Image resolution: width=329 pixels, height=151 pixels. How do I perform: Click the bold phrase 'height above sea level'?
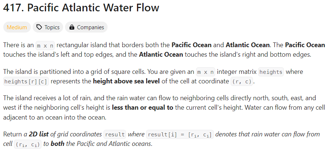(x=126, y=81)
